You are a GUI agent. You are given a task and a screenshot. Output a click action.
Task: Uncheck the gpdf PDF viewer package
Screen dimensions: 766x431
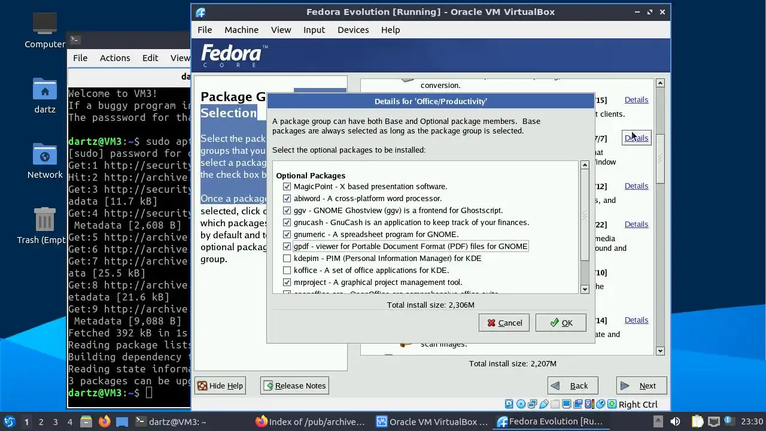point(287,246)
